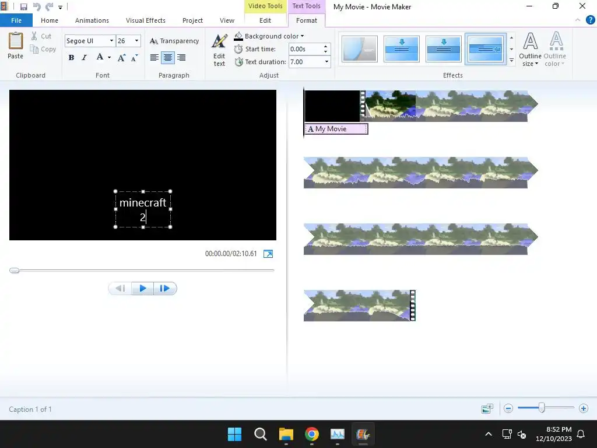Open Customize Quick Access Toolbar dropdown

pyautogui.click(x=60, y=7)
